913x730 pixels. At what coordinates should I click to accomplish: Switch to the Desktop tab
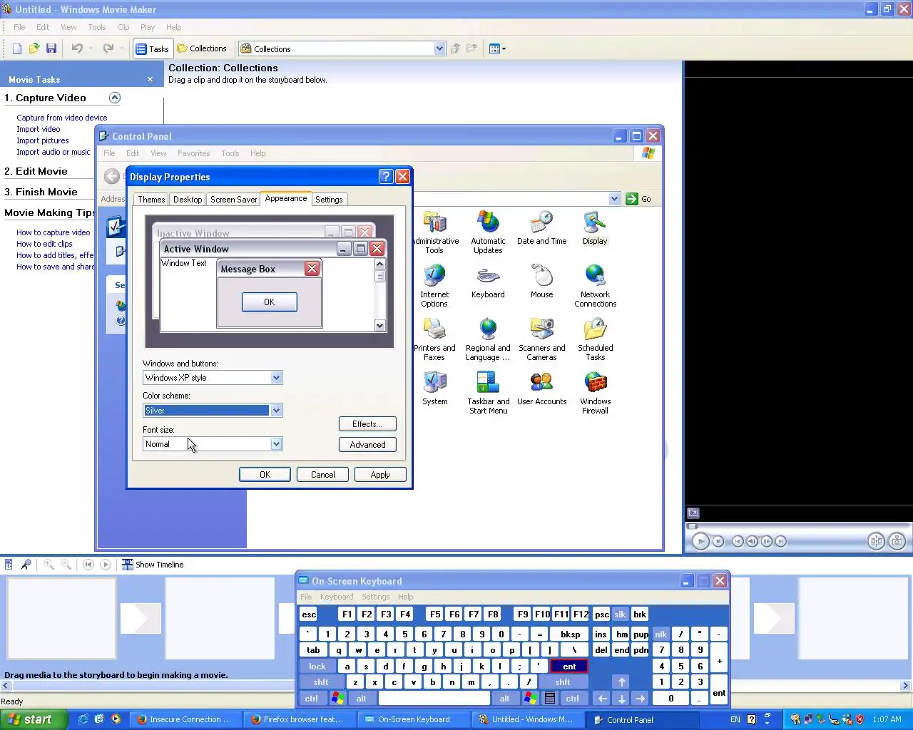(188, 200)
